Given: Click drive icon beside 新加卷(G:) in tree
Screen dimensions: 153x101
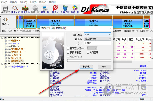Looking at the screenshot, I should tap(9, 61).
